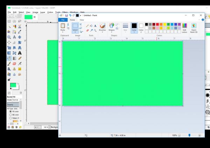Choose the Eraser tool in Paint

87,30
